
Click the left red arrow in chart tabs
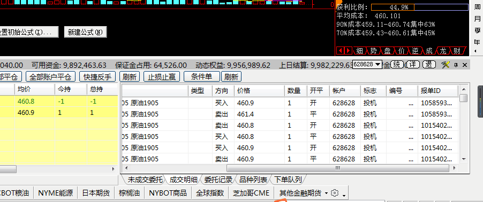pyautogui.click(x=341, y=50)
